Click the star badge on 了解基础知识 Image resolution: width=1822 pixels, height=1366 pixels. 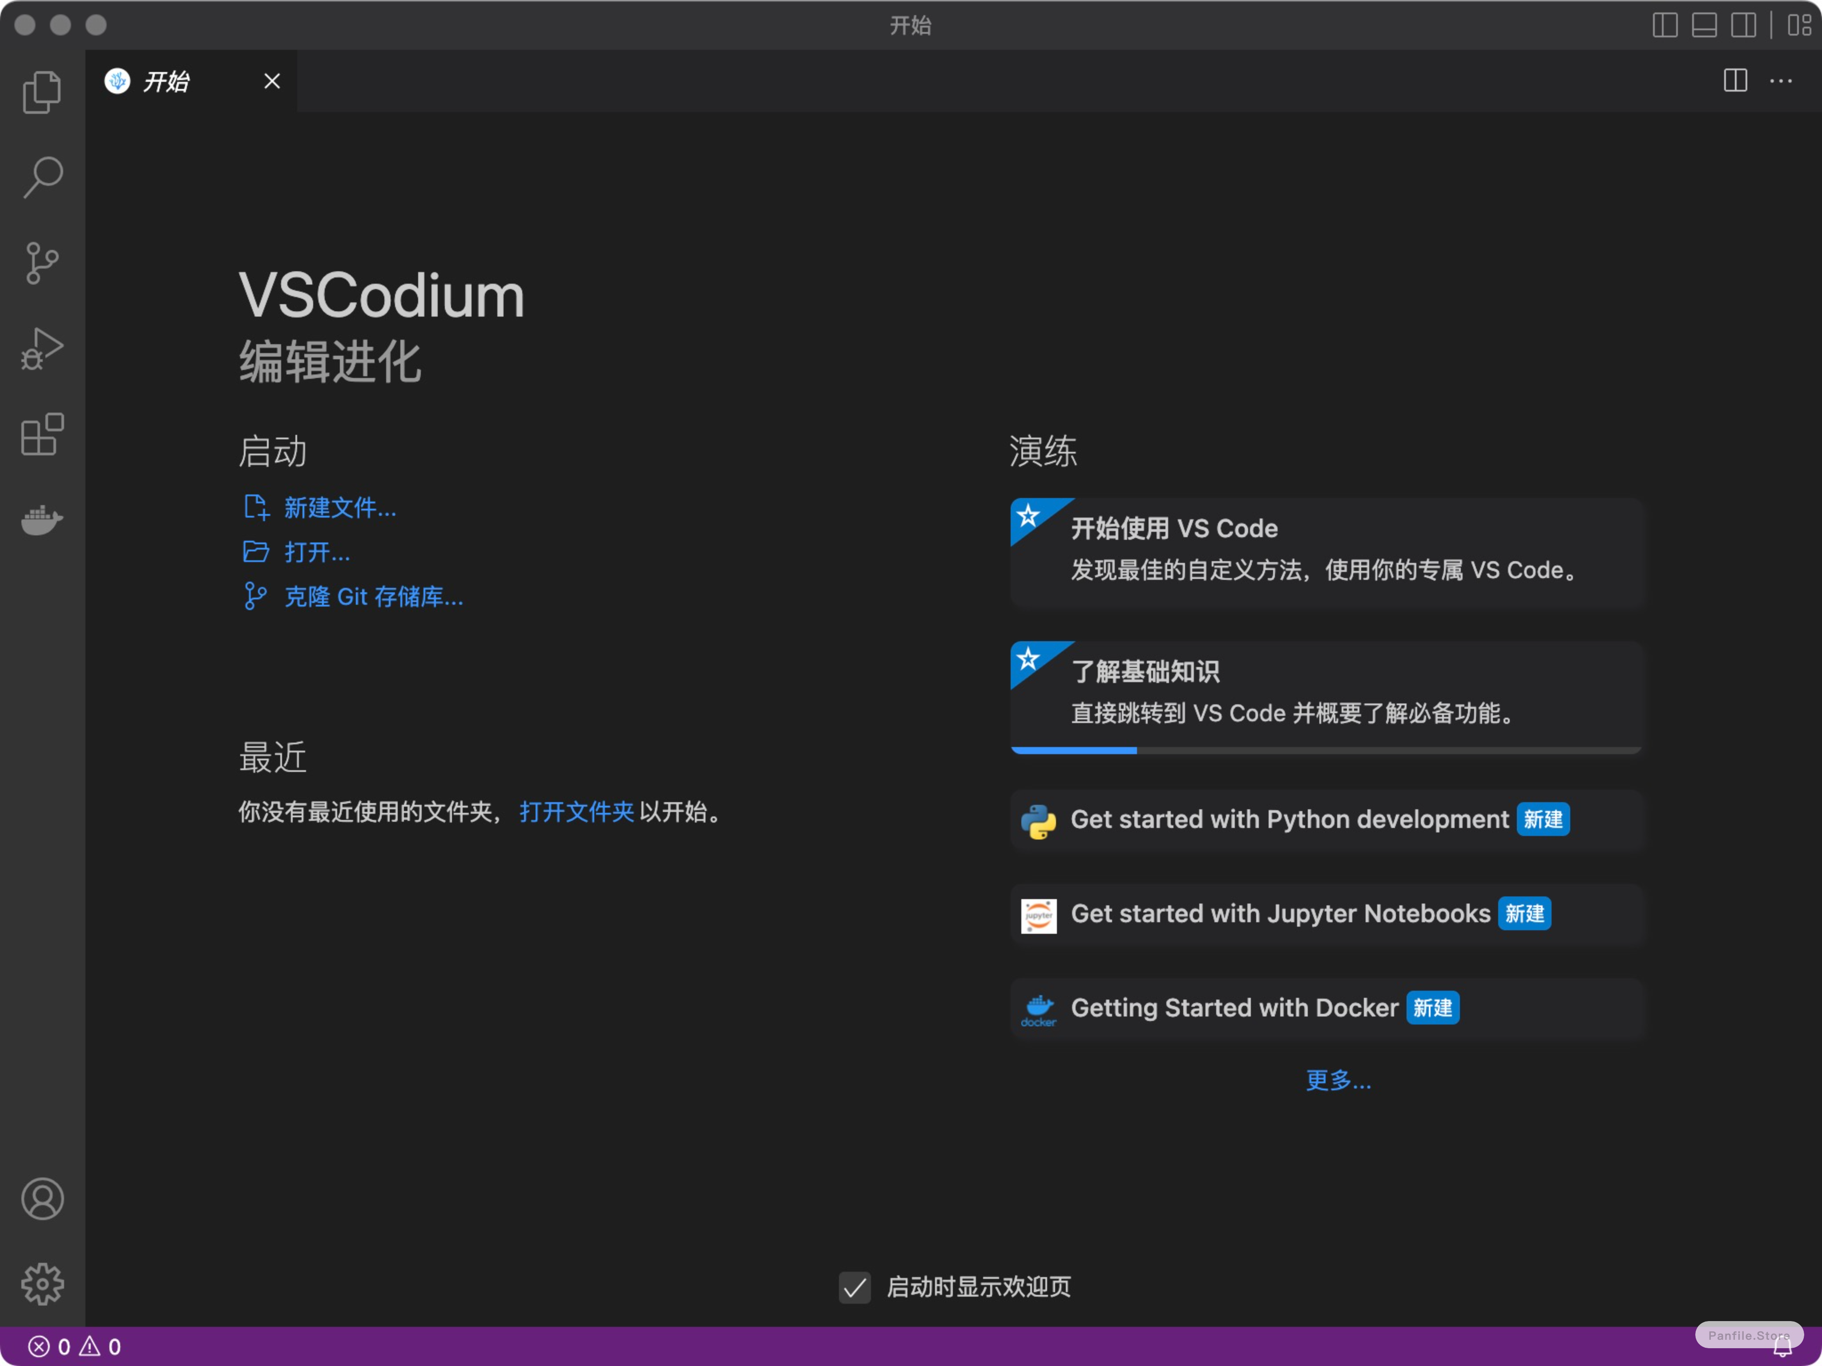click(x=1028, y=659)
